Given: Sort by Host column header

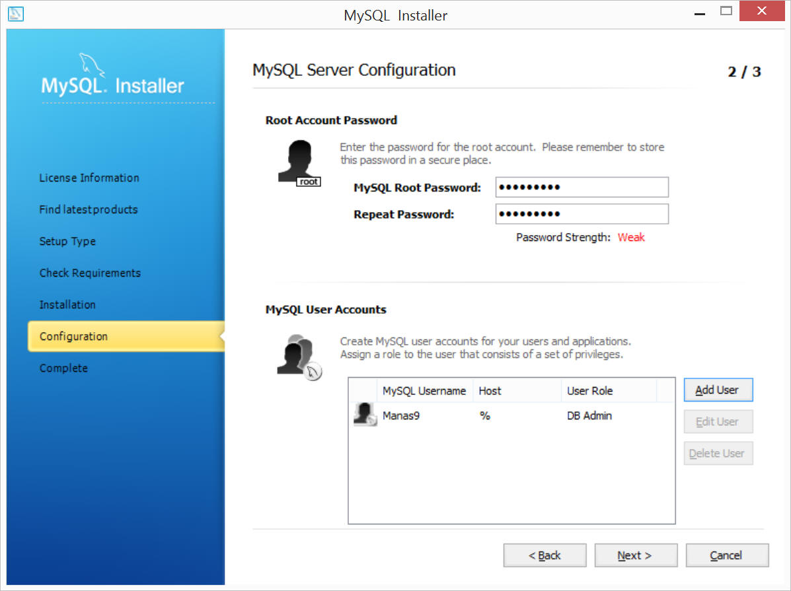Looking at the screenshot, I should click(x=517, y=391).
